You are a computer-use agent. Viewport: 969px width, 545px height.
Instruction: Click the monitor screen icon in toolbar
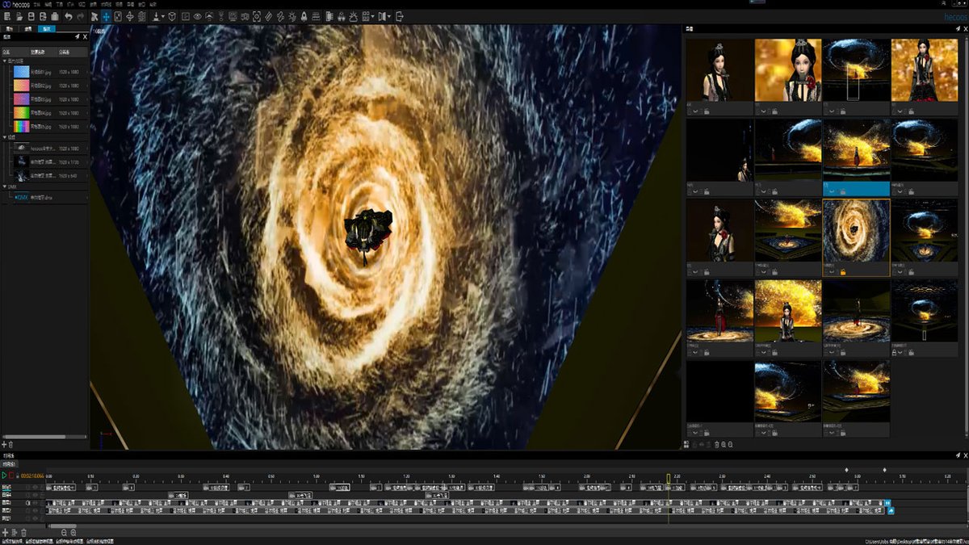click(233, 16)
